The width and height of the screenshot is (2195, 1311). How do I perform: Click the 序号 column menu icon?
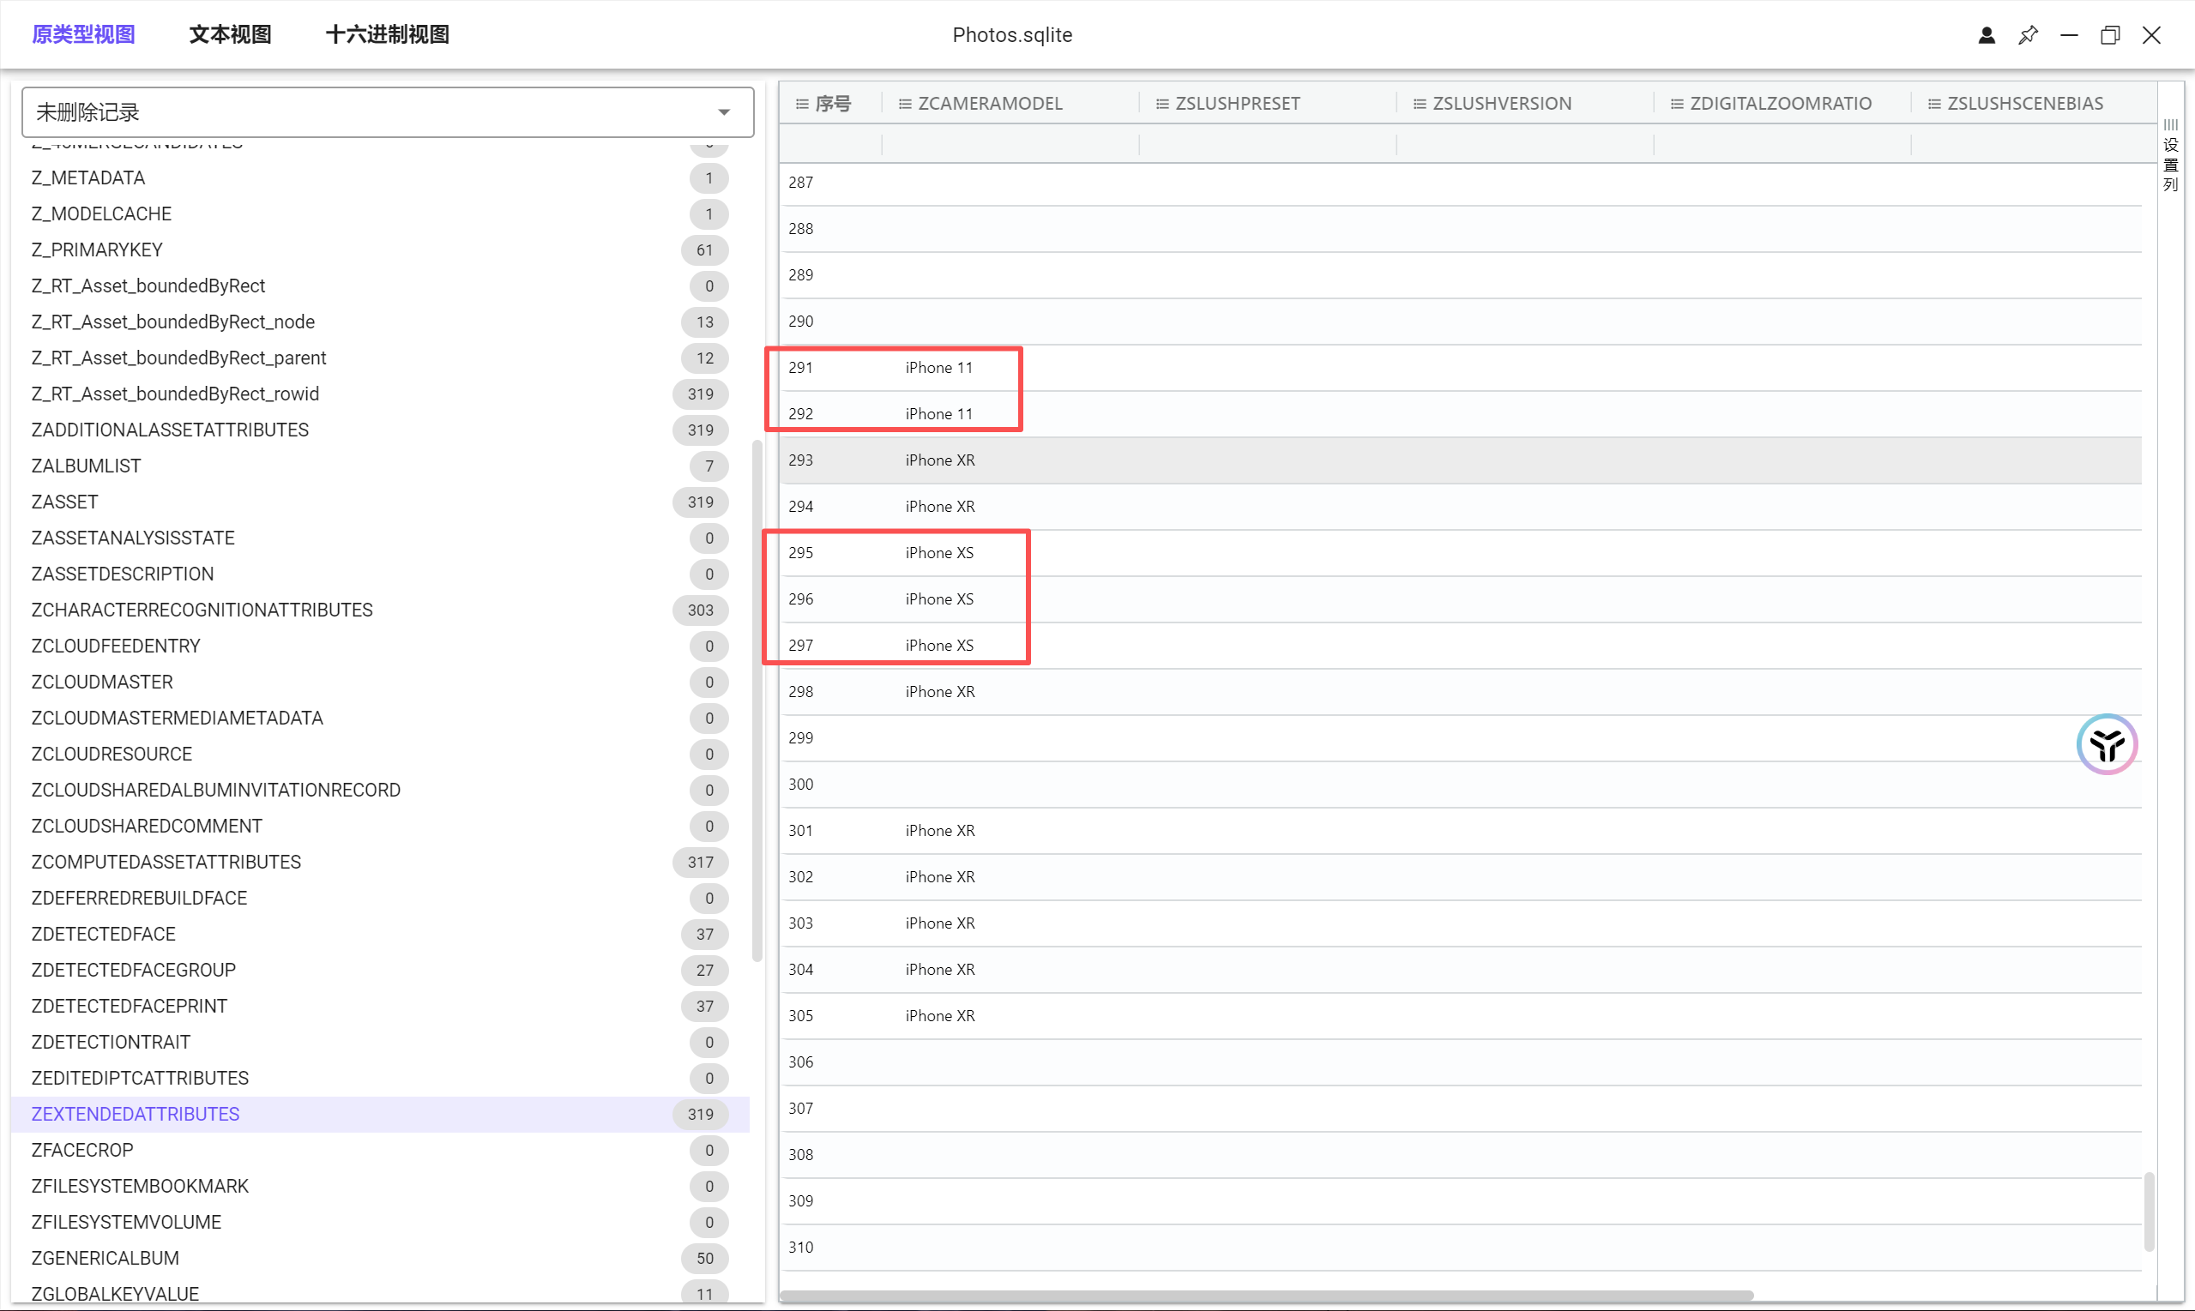[801, 104]
